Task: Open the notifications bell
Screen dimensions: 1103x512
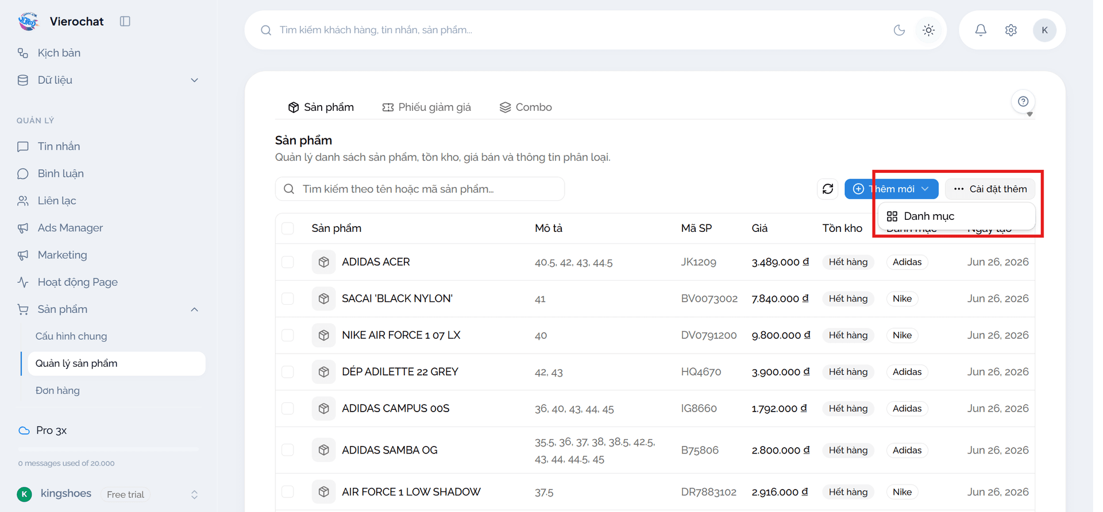Action: [x=981, y=30]
